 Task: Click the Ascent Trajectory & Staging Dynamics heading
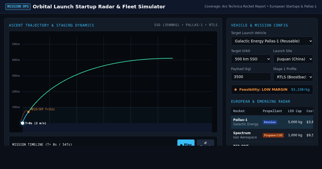52,25
